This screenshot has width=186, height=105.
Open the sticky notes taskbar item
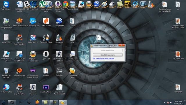point(46,102)
